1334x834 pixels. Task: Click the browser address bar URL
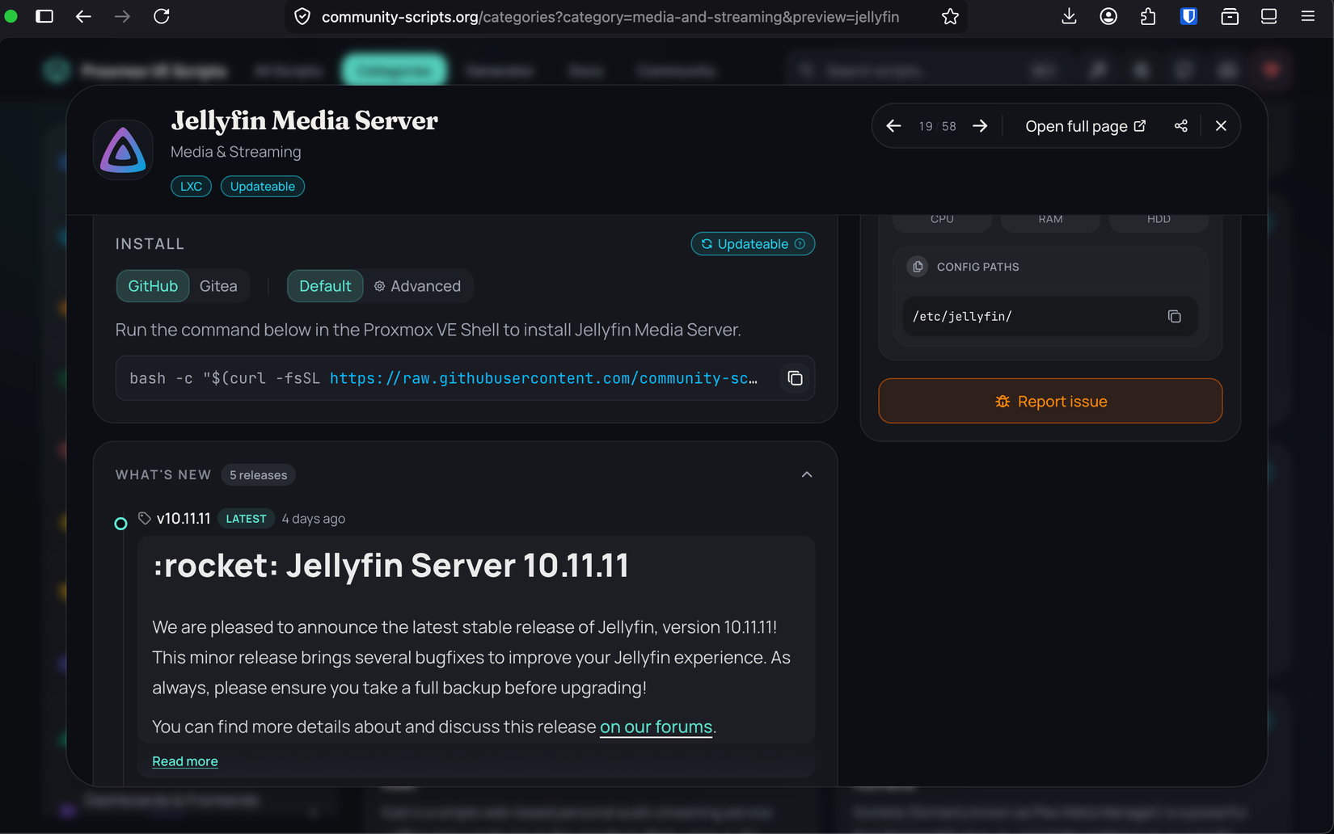coord(610,17)
